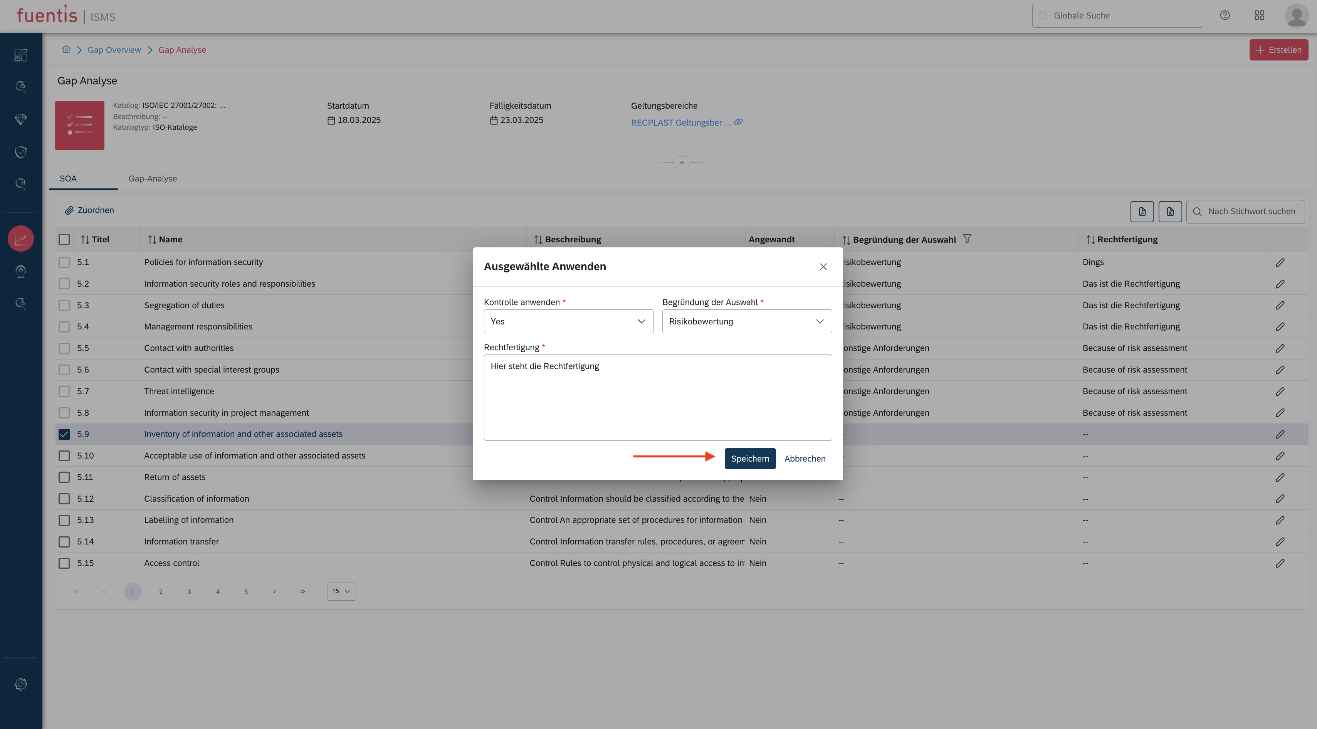Uncheck the checkbox for row 5.9
This screenshot has width=1317, height=729.
(x=64, y=434)
